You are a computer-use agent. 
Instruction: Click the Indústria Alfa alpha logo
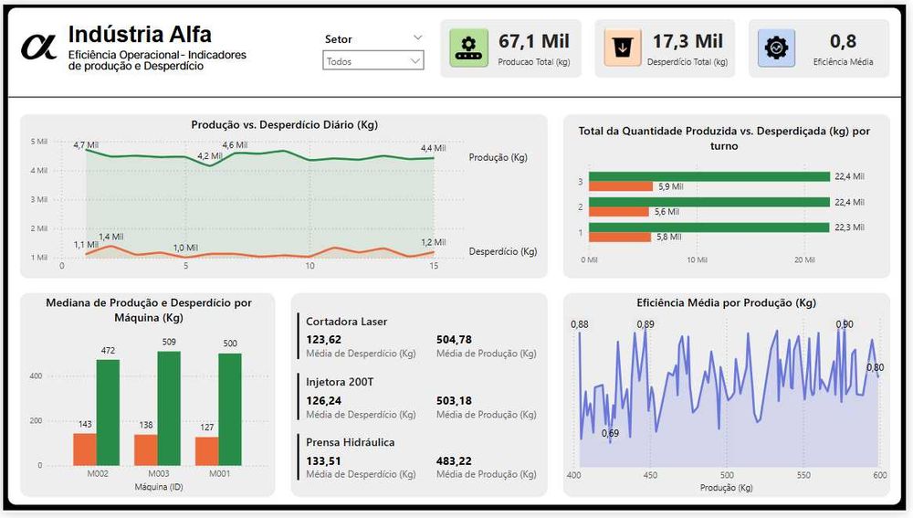(x=39, y=48)
